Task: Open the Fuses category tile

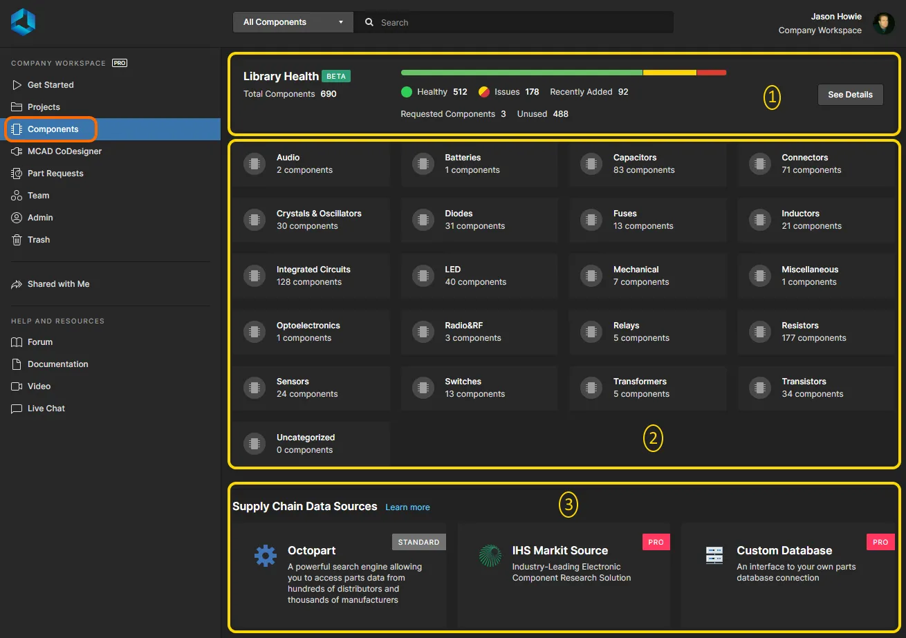Action: [648, 220]
